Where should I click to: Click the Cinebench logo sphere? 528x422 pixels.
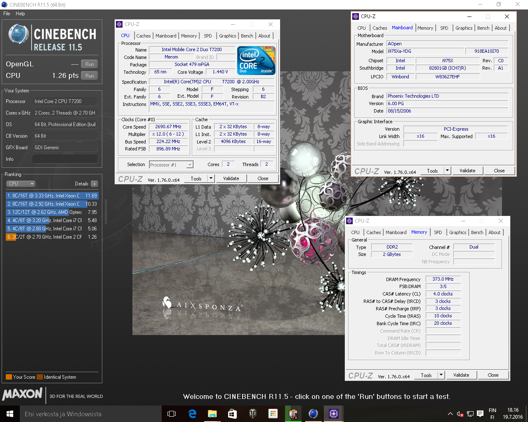click(19, 34)
